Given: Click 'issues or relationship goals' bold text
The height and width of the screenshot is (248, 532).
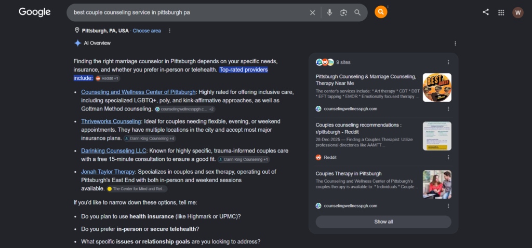Looking at the screenshot, I should tap(153, 242).
